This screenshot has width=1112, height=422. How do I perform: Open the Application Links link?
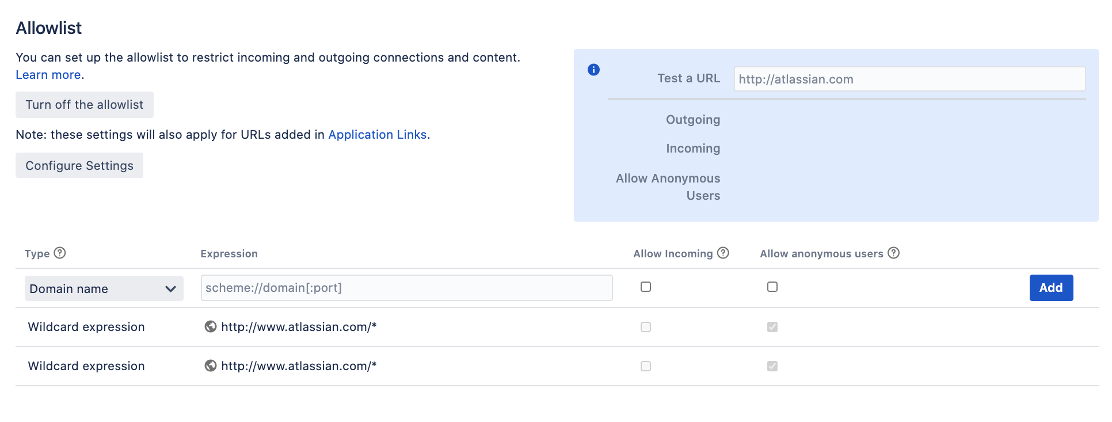click(x=378, y=135)
